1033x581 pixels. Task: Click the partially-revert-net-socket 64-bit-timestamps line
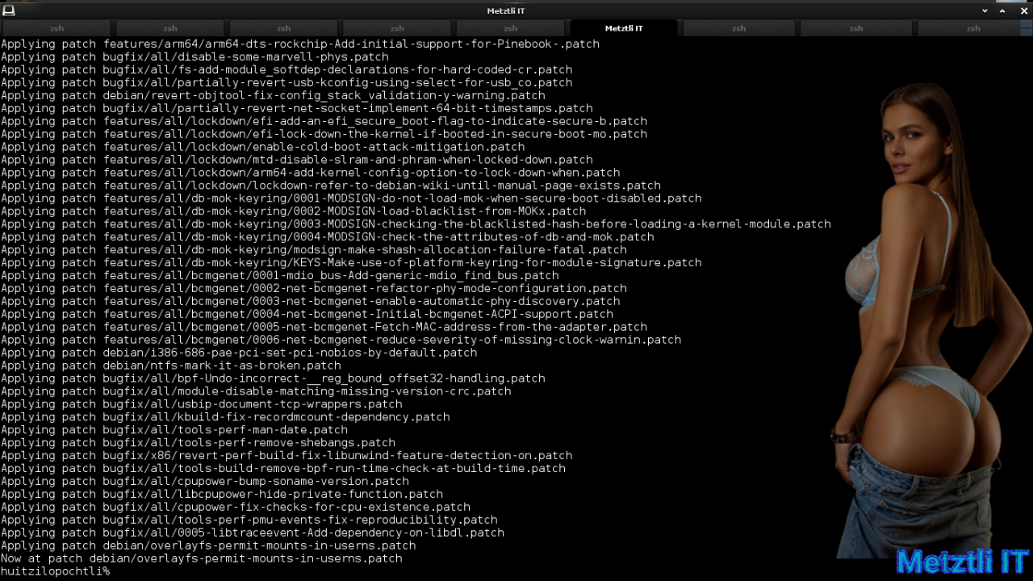(x=297, y=108)
